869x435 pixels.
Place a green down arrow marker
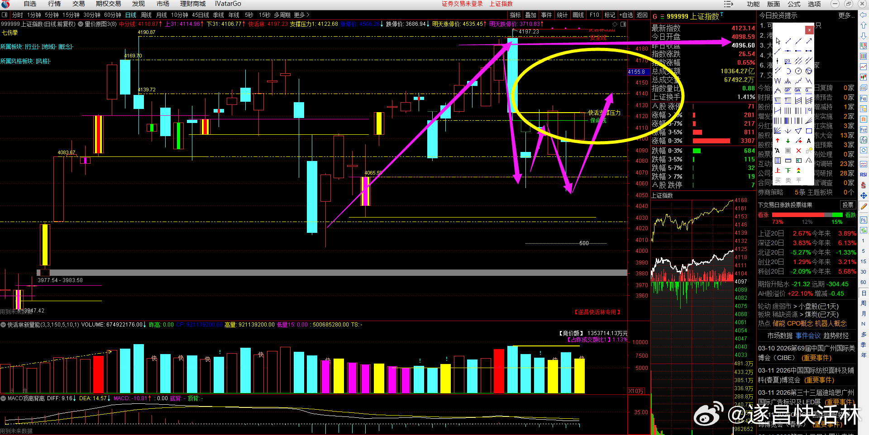click(788, 141)
